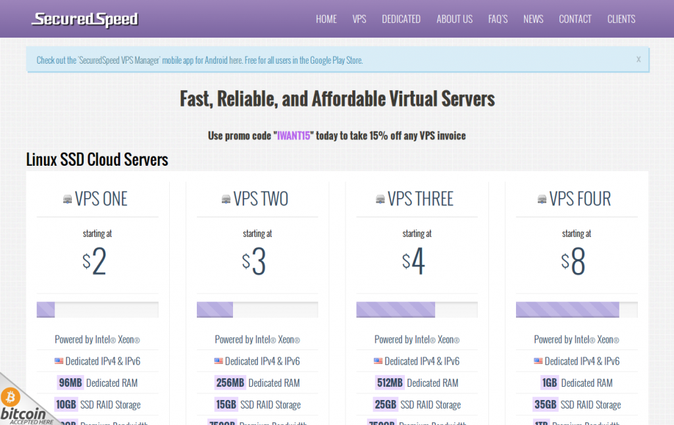Click the $8 price of VPS FOUR

click(573, 261)
